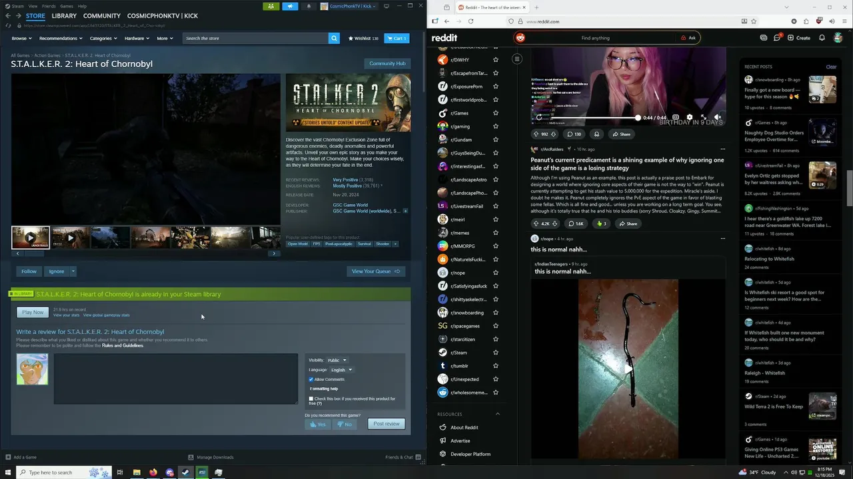Open Steam Wishlist
The width and height of the screenshot is (853, 479).
[363, 38]
